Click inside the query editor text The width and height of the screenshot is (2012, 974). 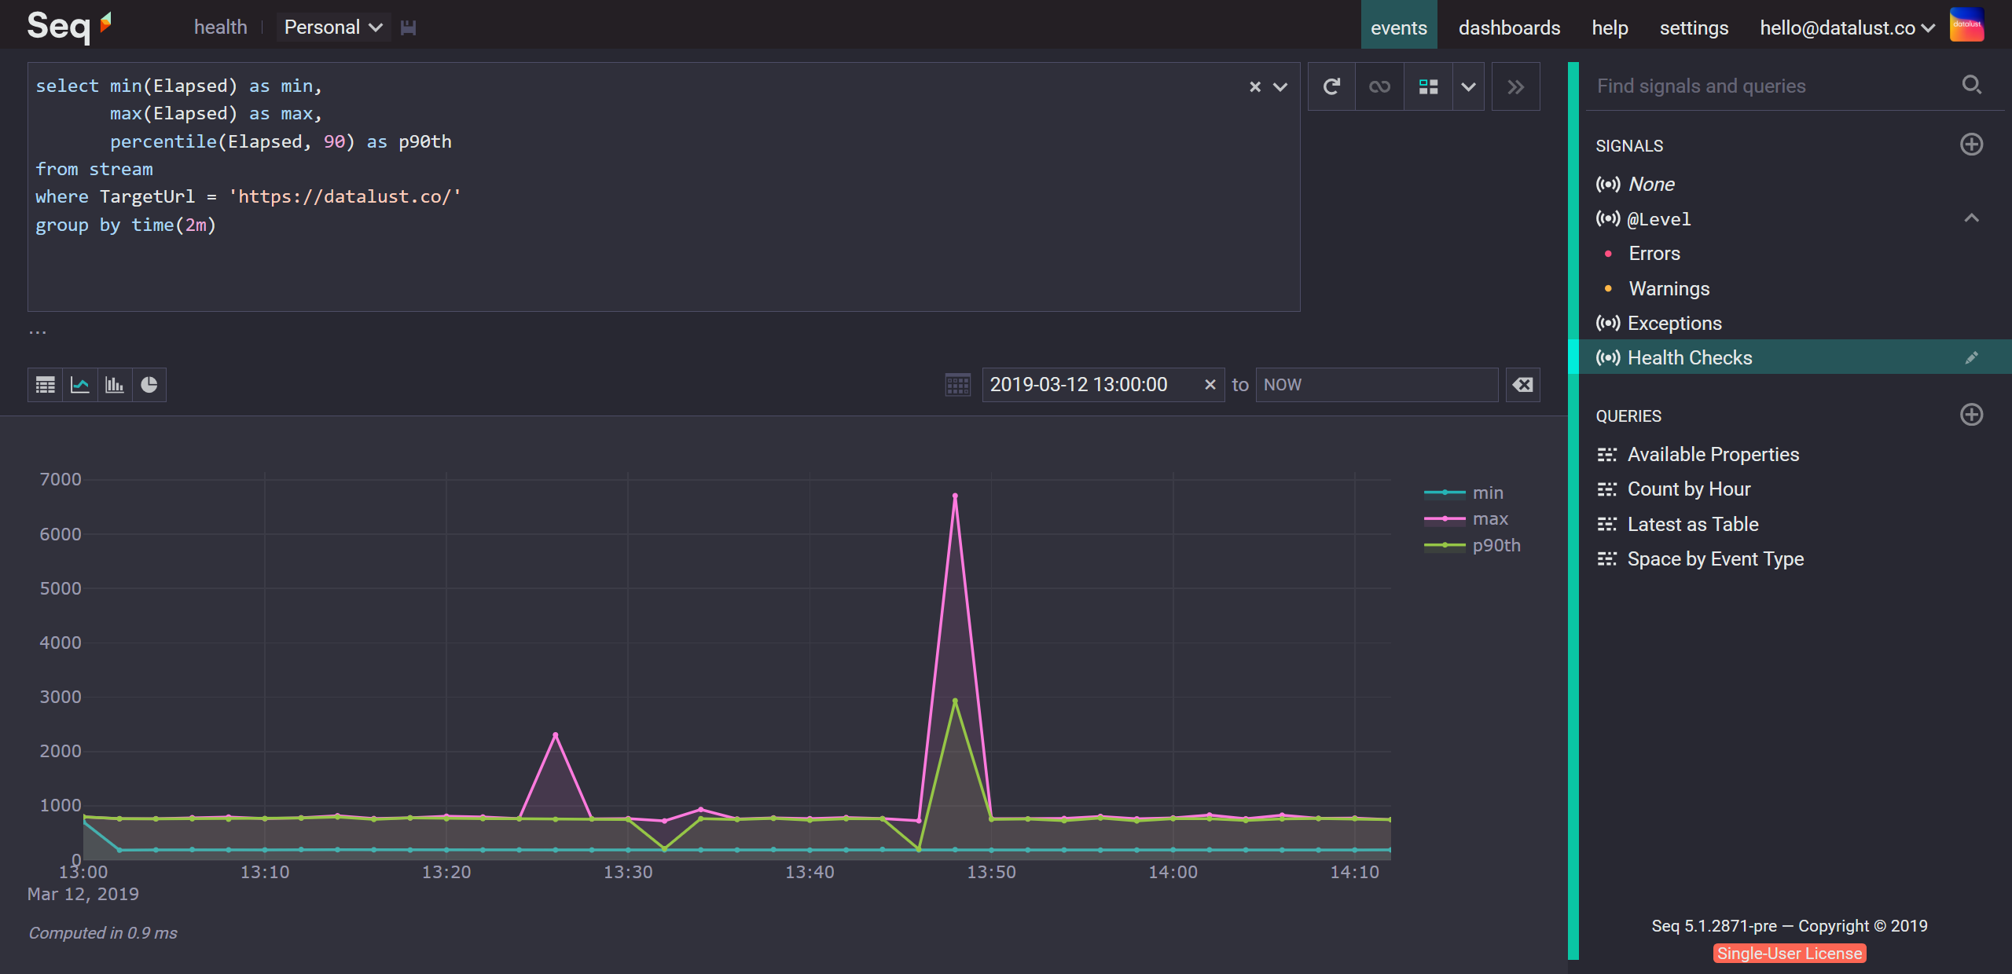click(x=663, y=187)
